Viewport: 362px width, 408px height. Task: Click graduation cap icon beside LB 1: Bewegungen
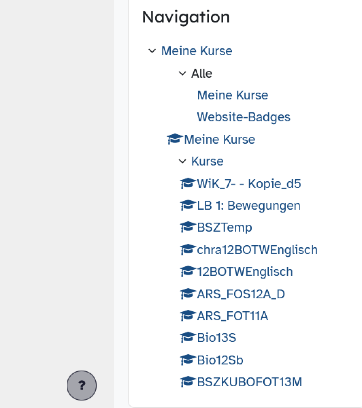click(x=187, y=205)
